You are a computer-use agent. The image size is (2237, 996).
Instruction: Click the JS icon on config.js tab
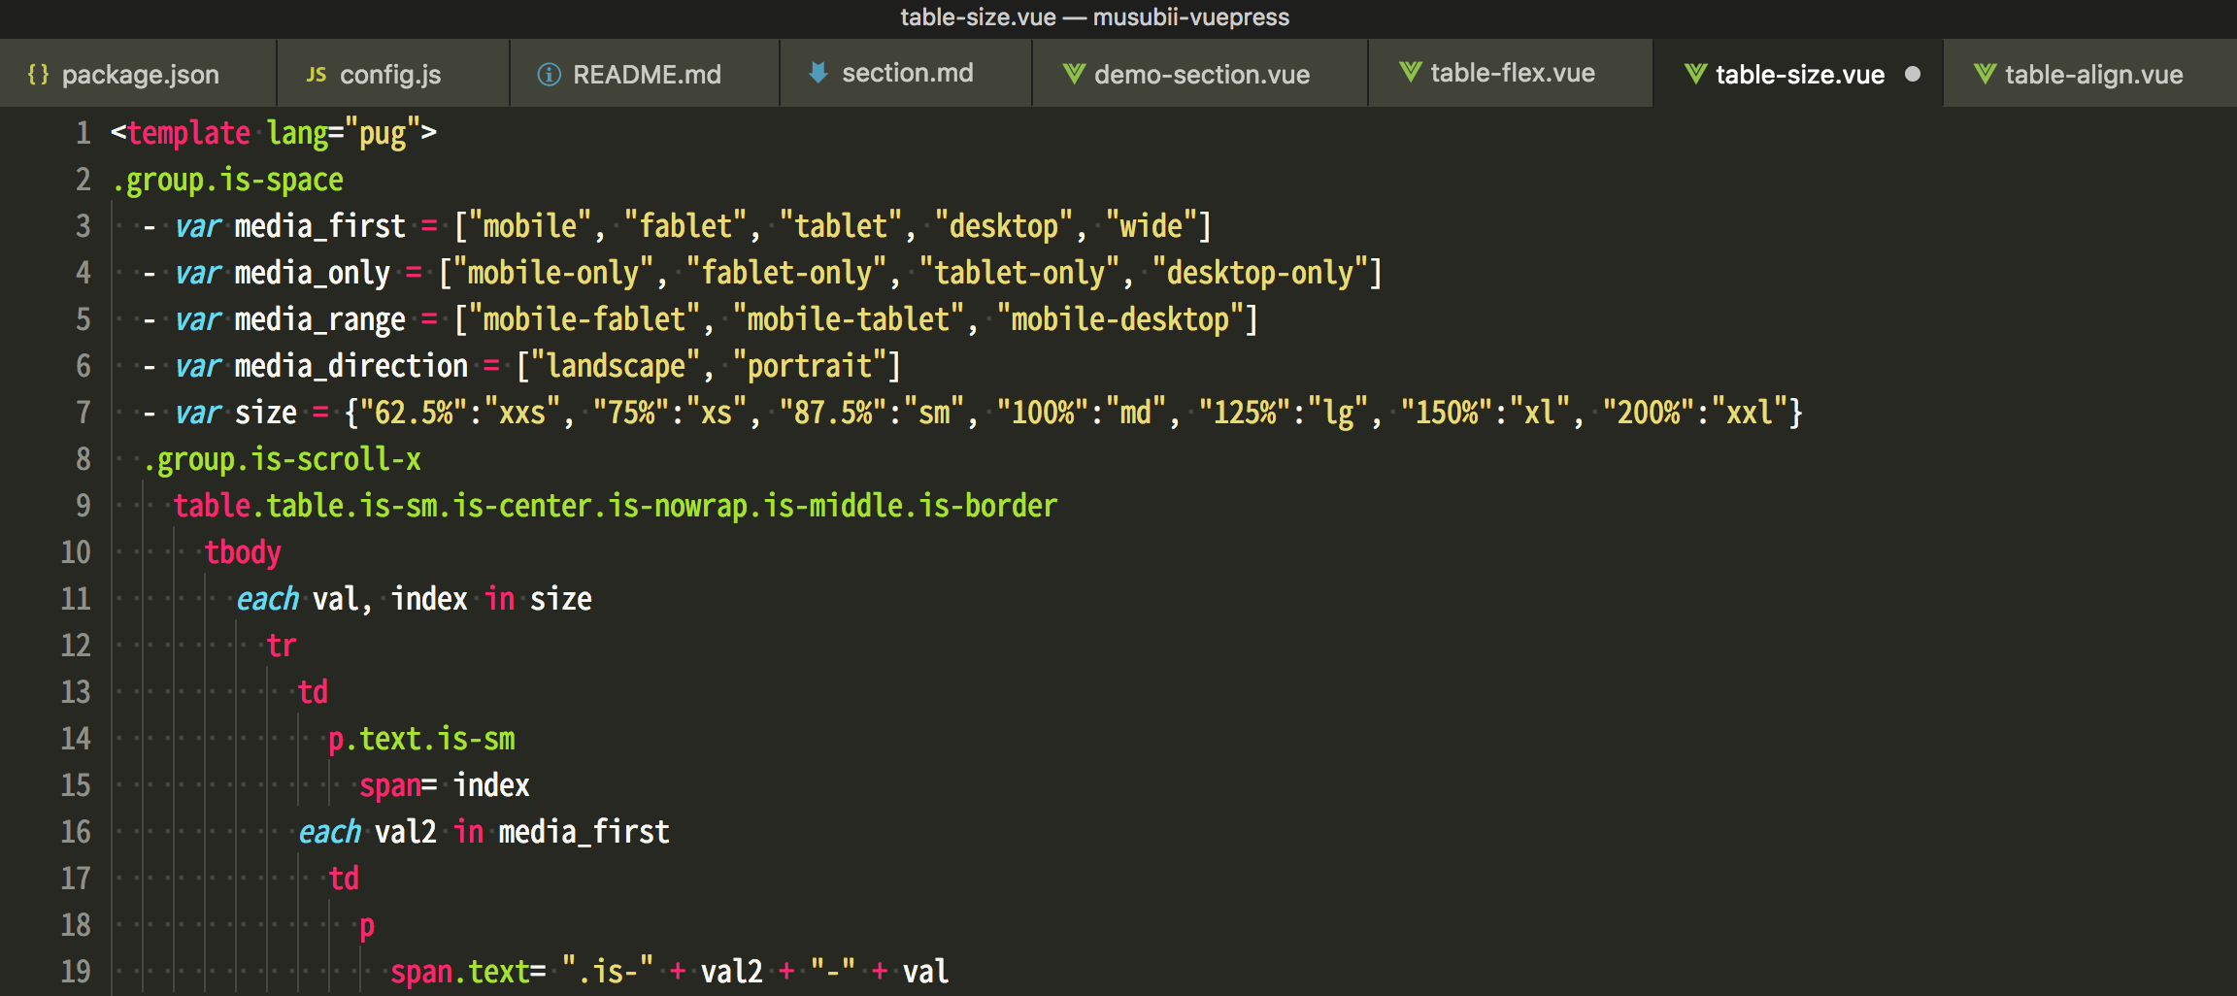point(315,73)
